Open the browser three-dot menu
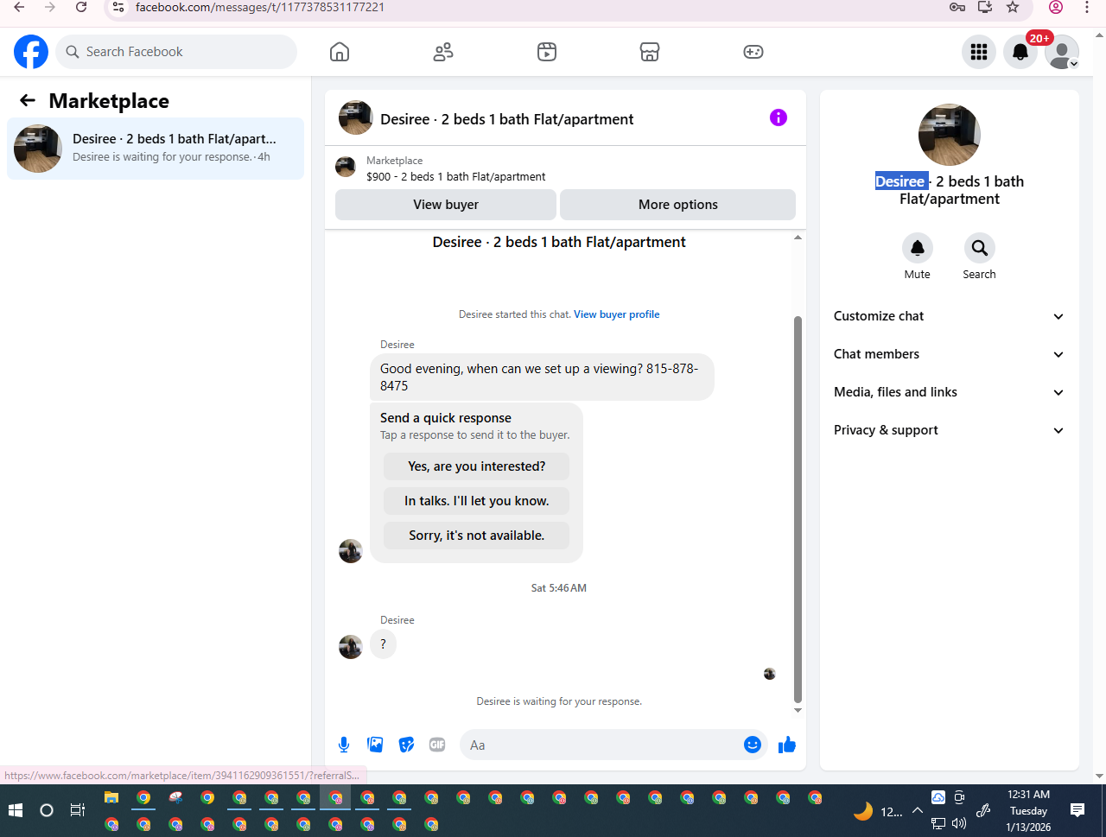The height and width of the screenshot is (837, 1106). click(x=1087, y=7)
